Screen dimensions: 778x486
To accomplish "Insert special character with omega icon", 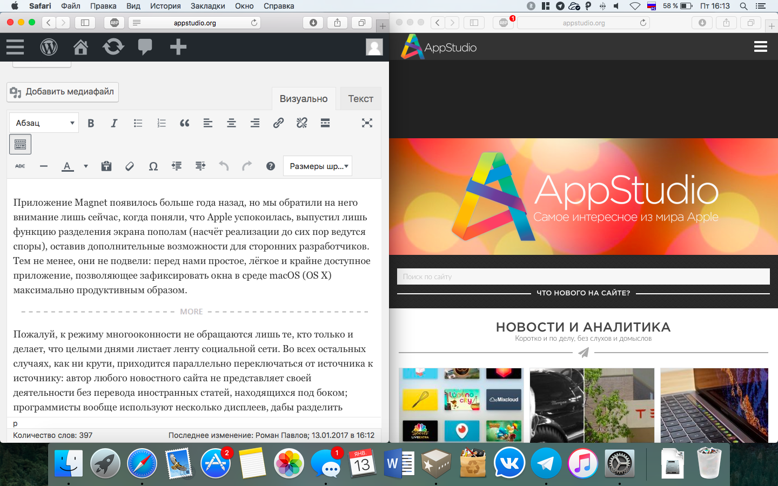I will pos(153,166).
